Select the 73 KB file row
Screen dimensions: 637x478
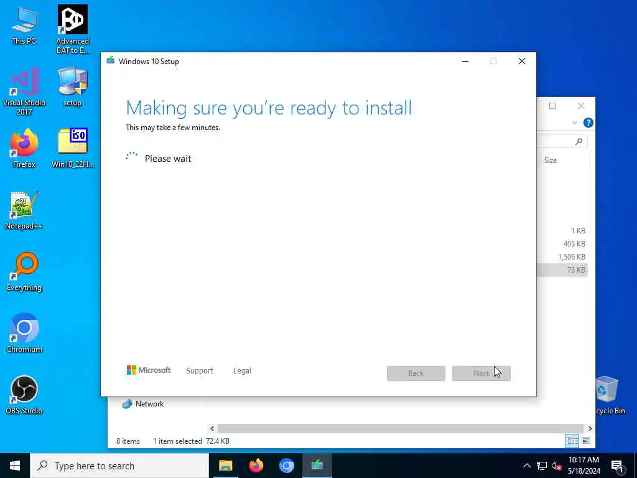pyautogui.click(x=562, y=270)
